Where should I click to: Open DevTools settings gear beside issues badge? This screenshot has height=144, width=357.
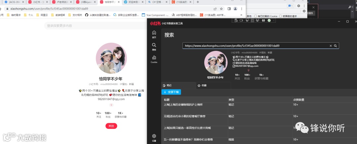click(299, 6)
